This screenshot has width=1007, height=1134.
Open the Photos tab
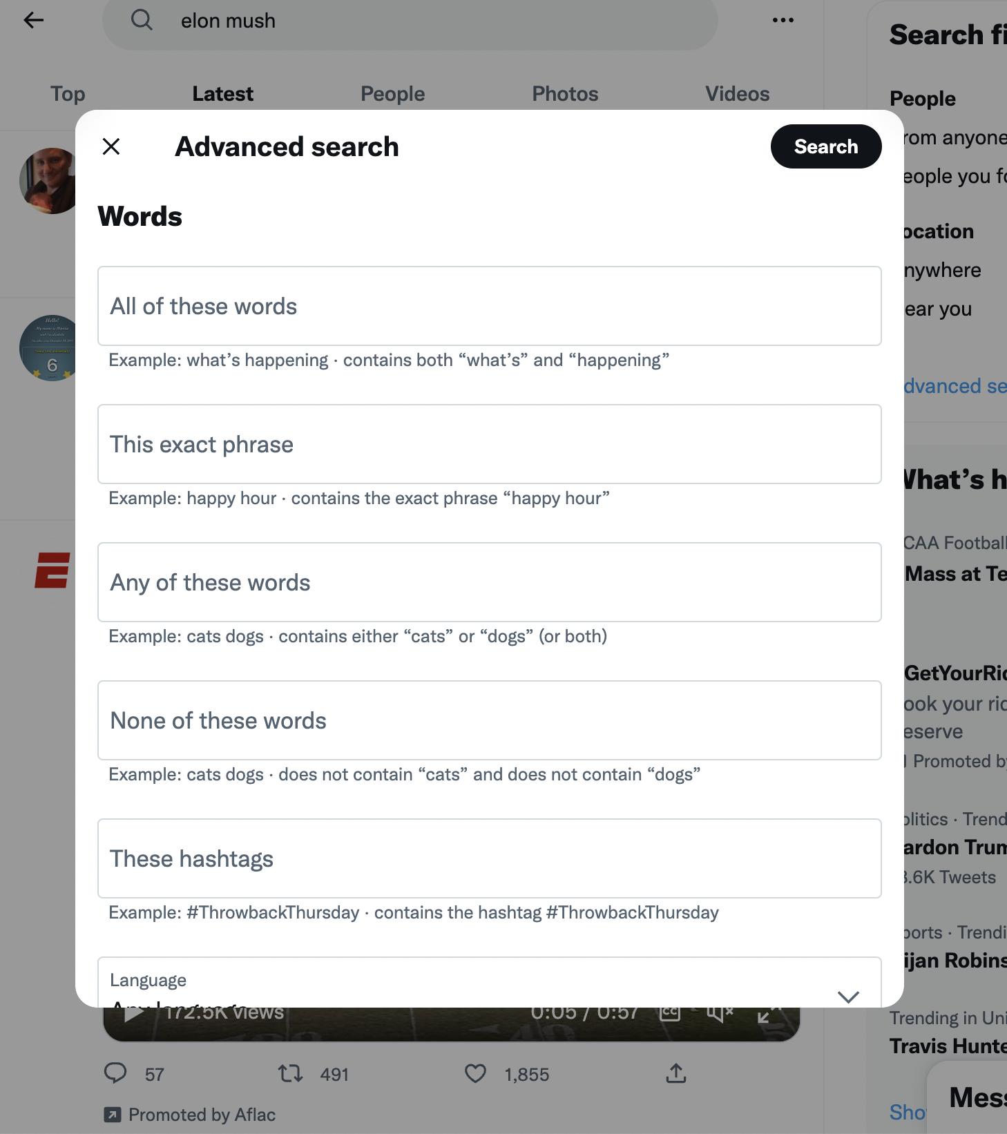[565, 94]
